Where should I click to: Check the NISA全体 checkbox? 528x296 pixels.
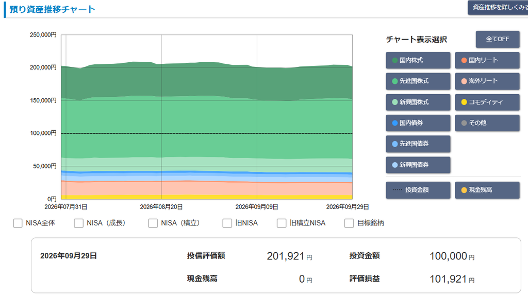point(18,223)
